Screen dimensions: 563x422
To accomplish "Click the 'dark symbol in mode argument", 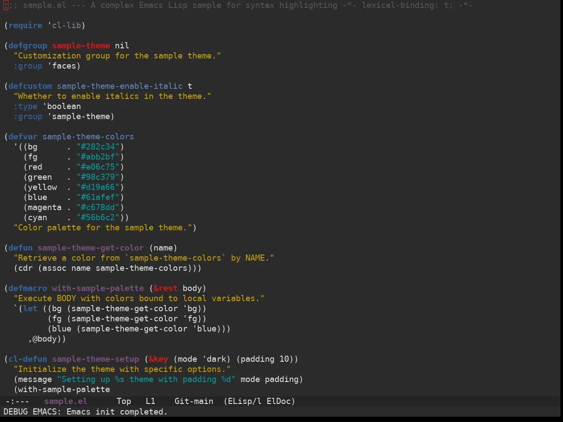I will click(214, 359).
